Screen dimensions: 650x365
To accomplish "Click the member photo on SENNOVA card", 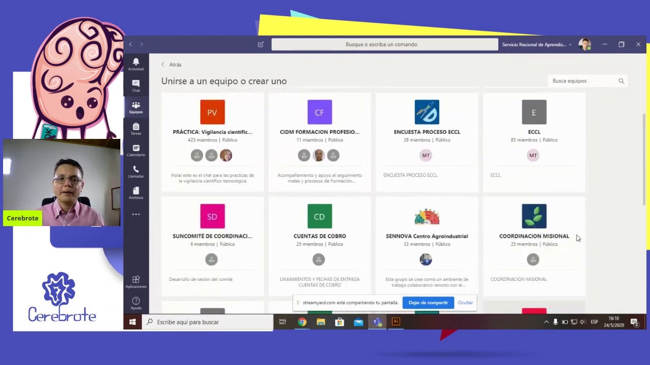I will pos(426,260).
